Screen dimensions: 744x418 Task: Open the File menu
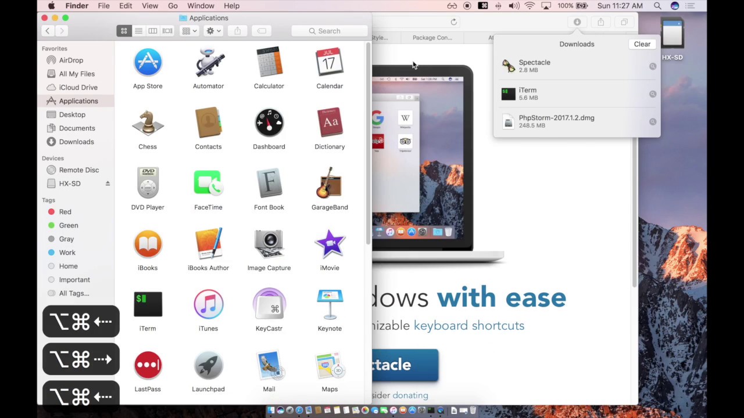pyautogui.click(x=103, y=6)
